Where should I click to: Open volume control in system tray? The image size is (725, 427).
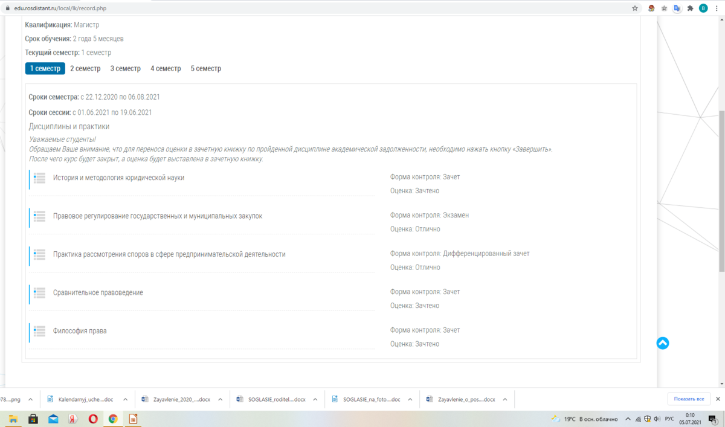click(657, 419)
